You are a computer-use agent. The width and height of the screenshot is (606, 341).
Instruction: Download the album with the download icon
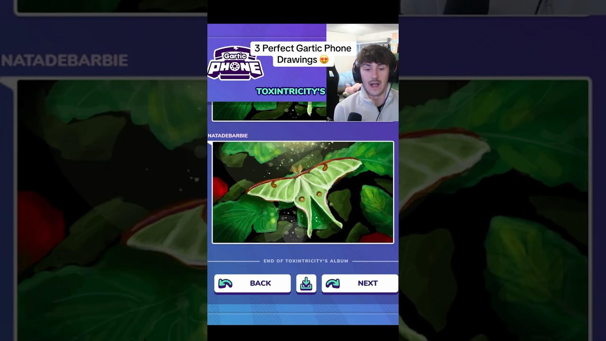click(306, 283)
